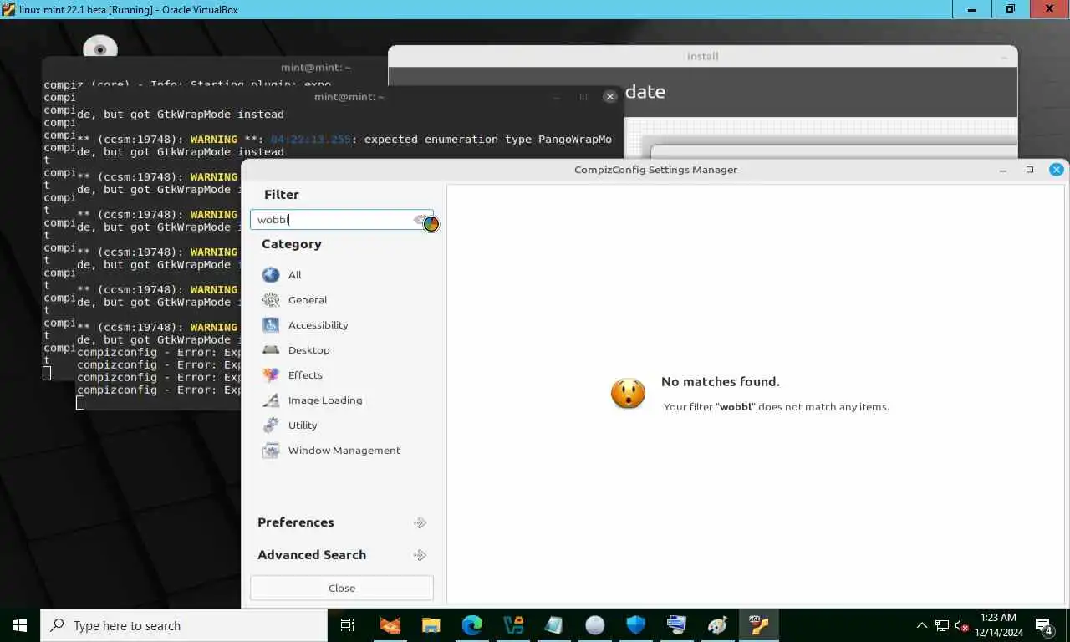The height and width of the screenshot is (642, 1070).
Task: Click the Windows taskbar search box
Action: (184, 625)
